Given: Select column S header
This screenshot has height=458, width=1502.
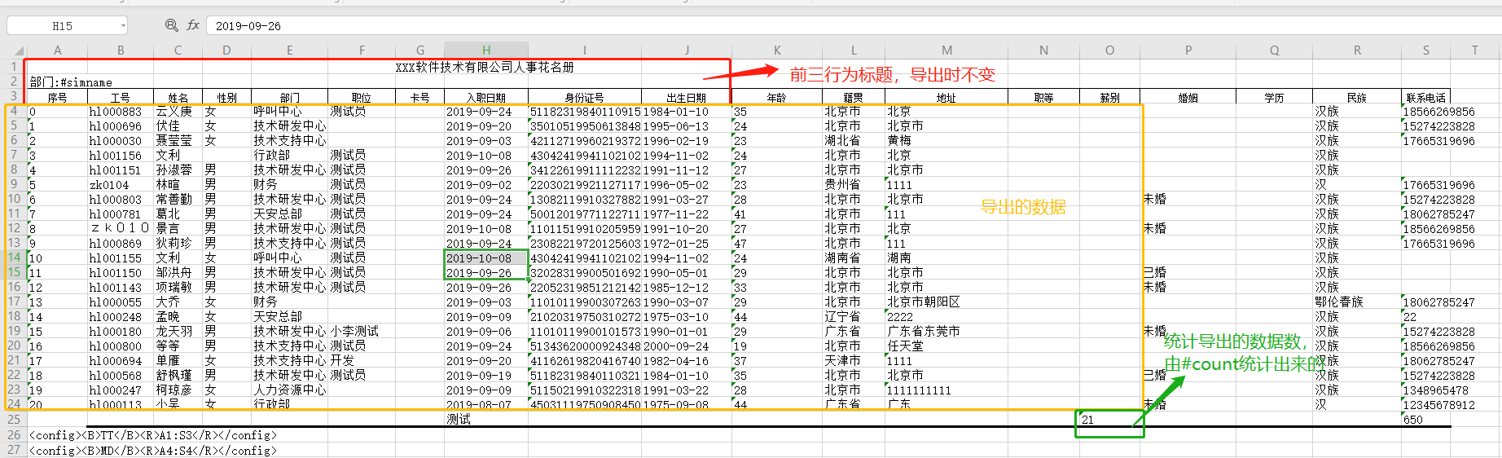Looking at the screenshot, I should tap(1425, 51).
